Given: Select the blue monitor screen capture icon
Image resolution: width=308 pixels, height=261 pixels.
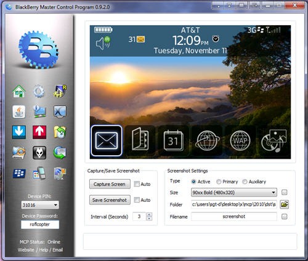Looking at the screenshot, I should (x=60, y=111).
